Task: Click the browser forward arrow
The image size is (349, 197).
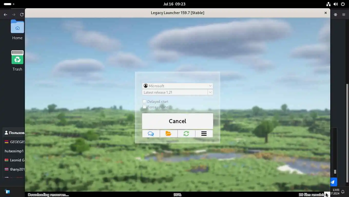Action: pos(14,15)
